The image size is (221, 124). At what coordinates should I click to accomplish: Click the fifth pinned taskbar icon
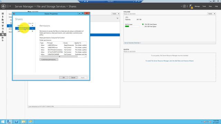[x=31, y=122]
